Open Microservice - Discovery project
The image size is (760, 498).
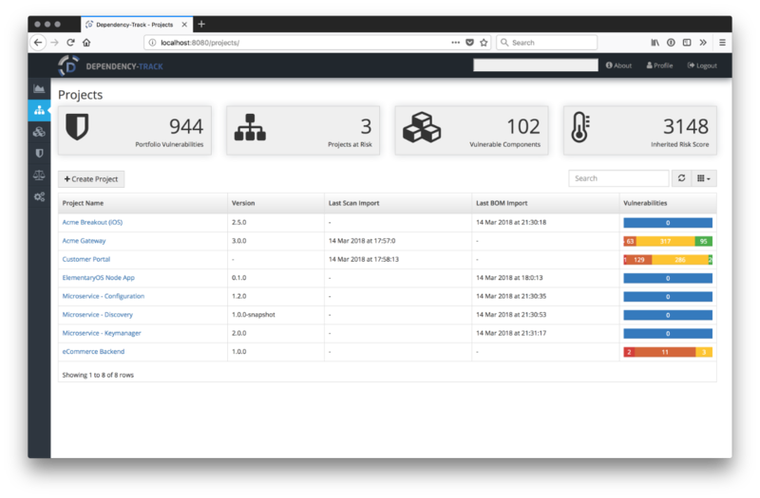pyautogui.click(x=98, y=315)
